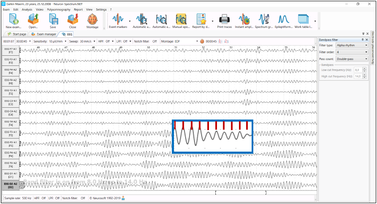Open the Event markers dropdown arrow

pos(130,21)
